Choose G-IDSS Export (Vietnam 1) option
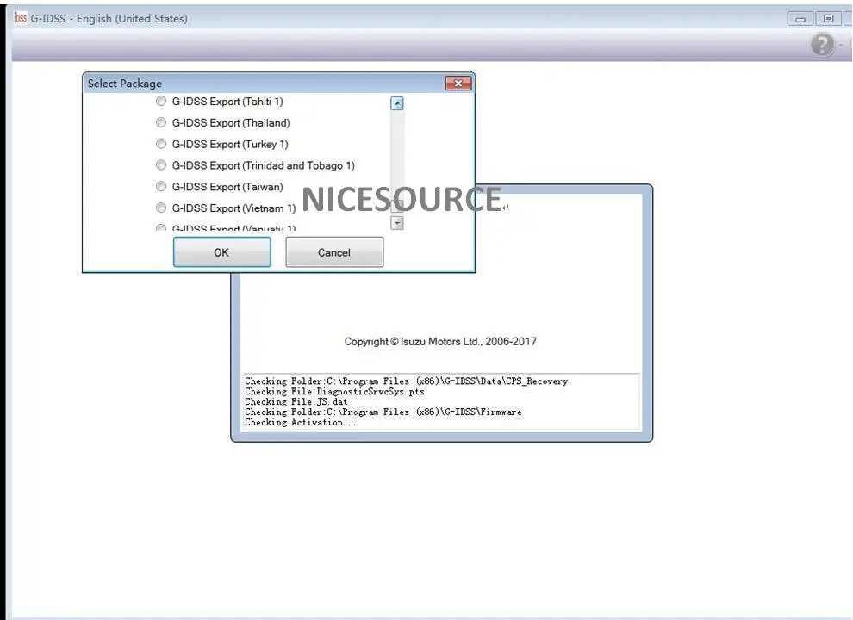853x620 pixels. pos(161,208)
